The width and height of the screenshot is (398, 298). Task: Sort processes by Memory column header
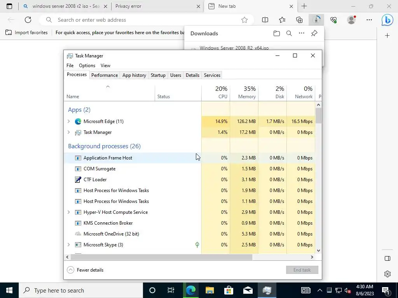pos(244,92)
